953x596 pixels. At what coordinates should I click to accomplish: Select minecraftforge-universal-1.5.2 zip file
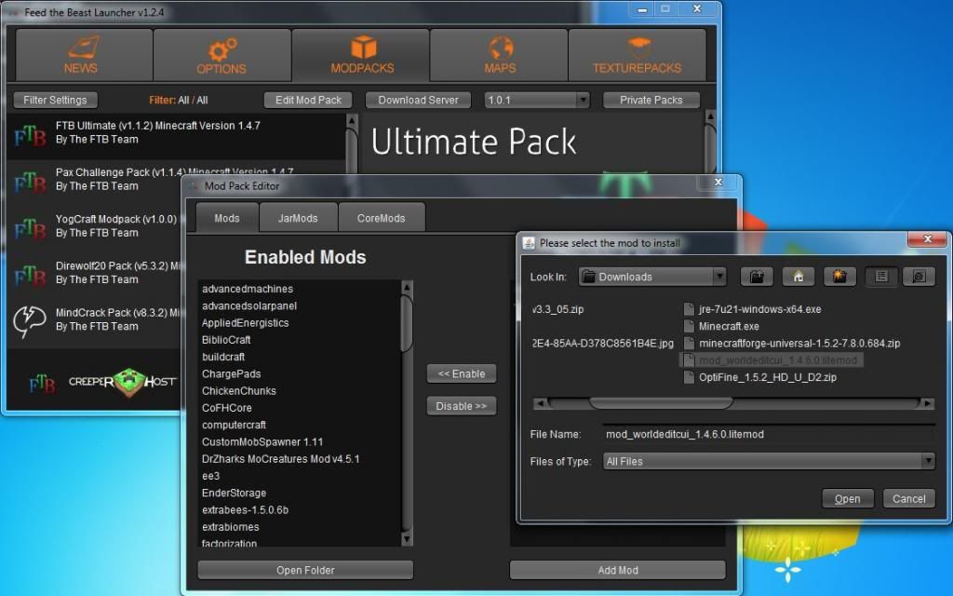tap(792, 344)
